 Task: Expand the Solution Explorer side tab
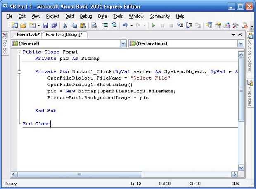250,52
